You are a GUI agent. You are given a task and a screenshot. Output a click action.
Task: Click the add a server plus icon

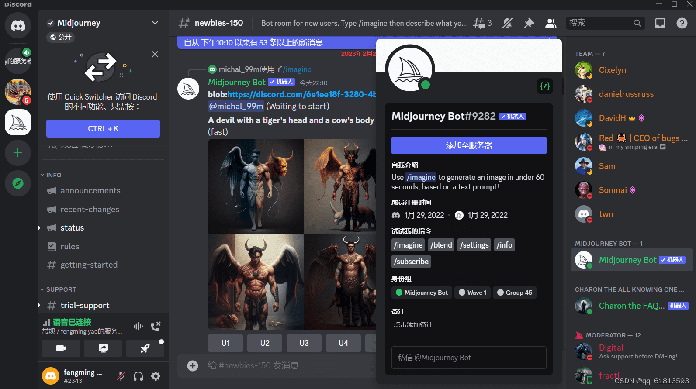tap(18, 153)
